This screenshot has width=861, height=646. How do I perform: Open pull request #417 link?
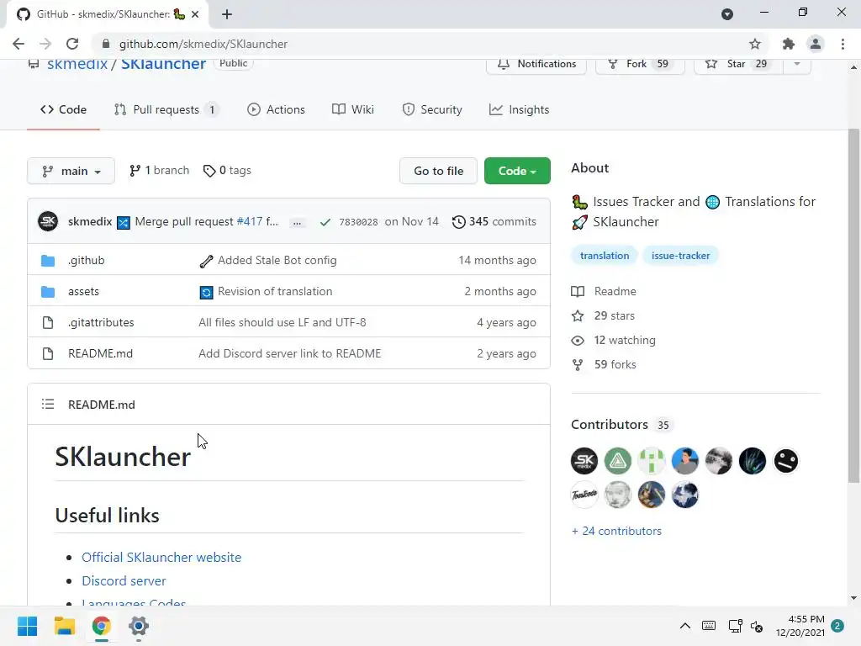250,221
